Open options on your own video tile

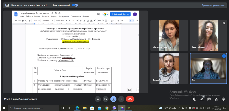224,56
